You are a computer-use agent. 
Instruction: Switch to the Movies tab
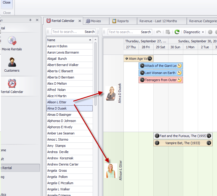point(96,21)
